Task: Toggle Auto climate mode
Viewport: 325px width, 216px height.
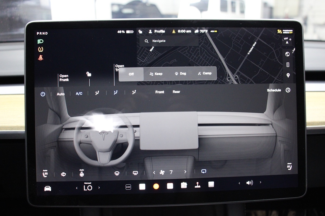Action: pos(61,94)
